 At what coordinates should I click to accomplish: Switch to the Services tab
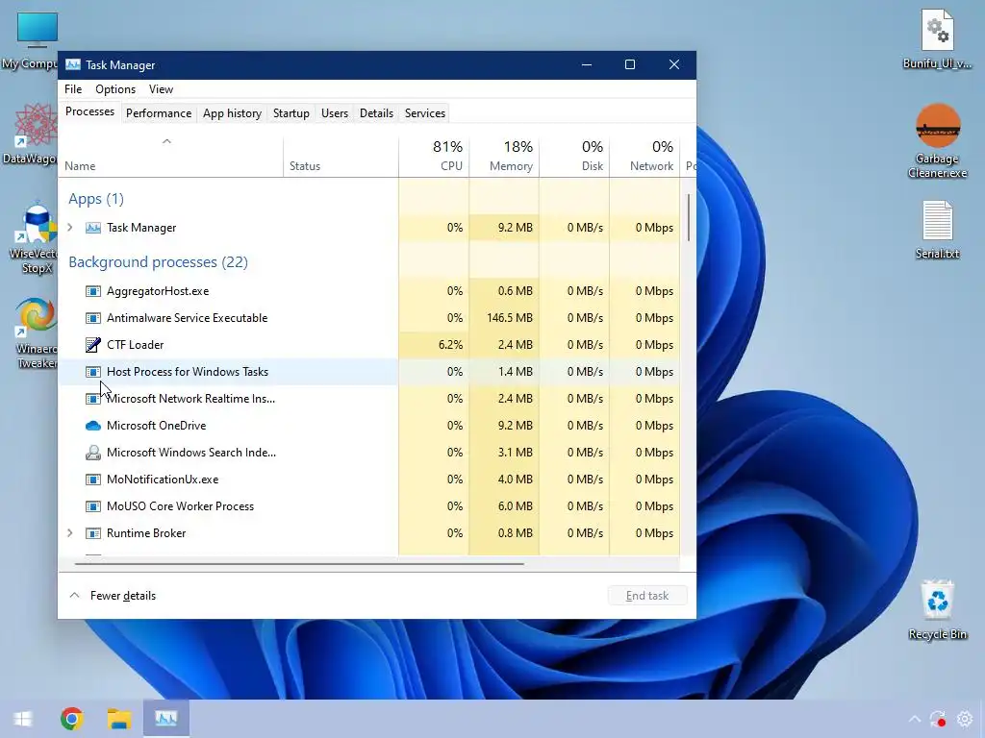tap(424, 113)
